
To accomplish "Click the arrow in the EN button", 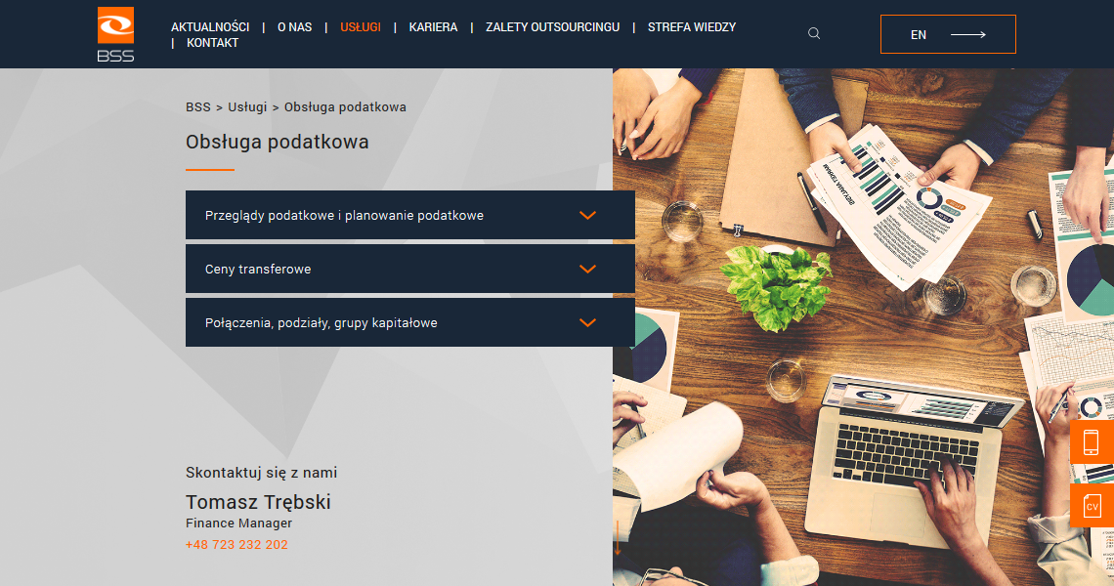I will point(967,34).
